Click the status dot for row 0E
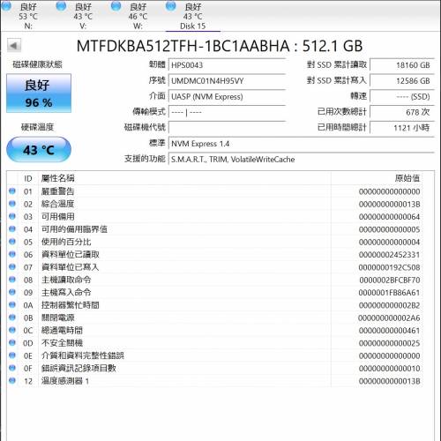This screenshot has height=441, width=441. [12, 355]
